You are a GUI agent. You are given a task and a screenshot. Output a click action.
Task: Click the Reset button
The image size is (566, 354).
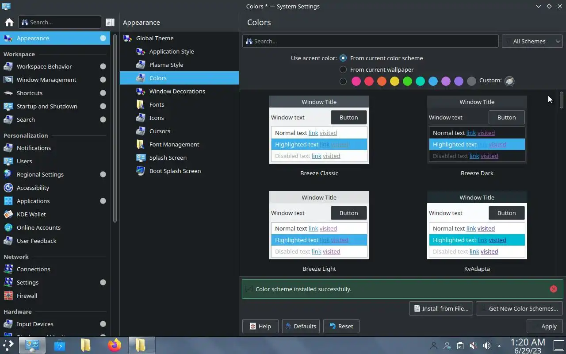tap(341, 326)
